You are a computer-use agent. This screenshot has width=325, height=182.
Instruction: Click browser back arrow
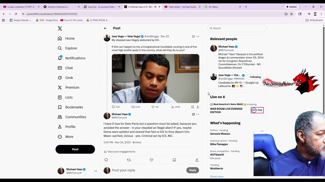click(4, 14)
